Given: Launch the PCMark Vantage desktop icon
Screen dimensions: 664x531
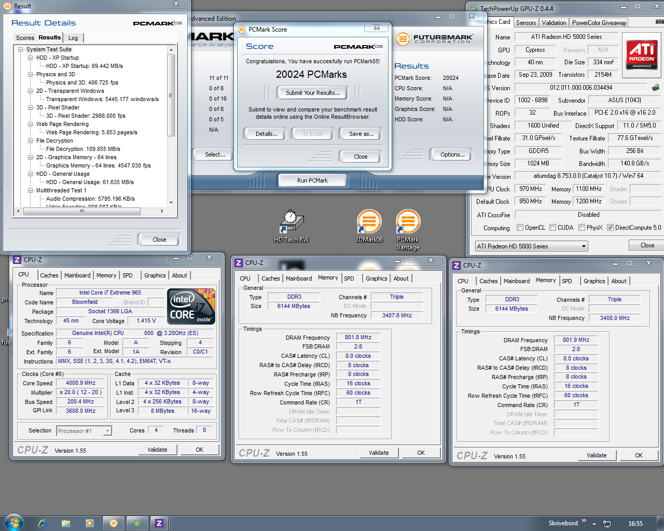Looking at the screenshot, I should point(408,230).
